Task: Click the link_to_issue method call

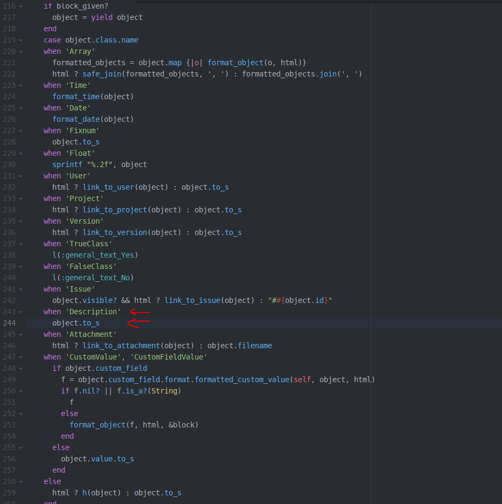Action: (x=192, y=300)
